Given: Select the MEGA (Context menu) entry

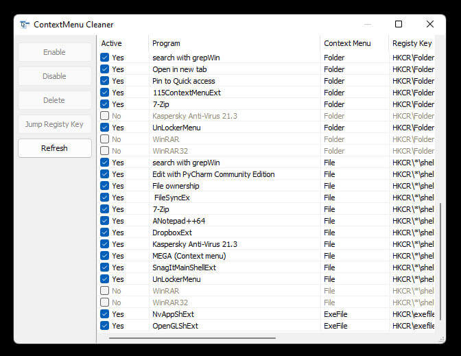Looking at the screenshot, I should coord(189,256).
